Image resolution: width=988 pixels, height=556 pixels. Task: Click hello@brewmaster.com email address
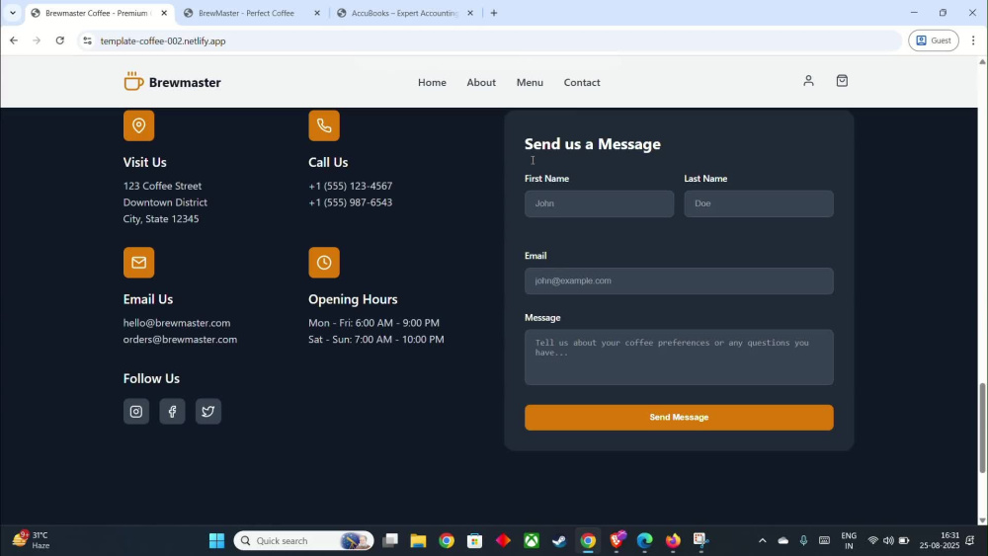point(177,323)
